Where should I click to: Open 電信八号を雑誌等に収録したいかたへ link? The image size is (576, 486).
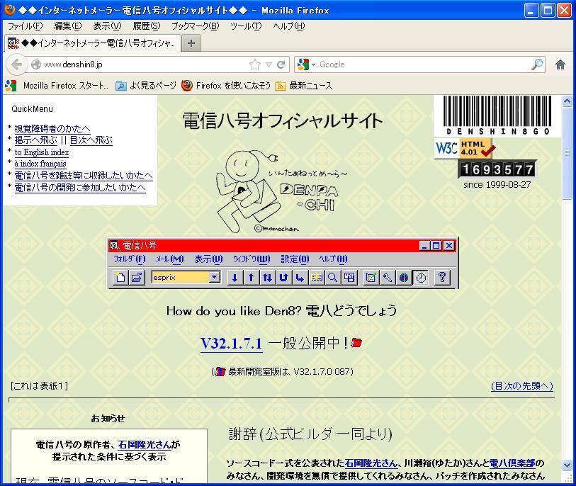[x=84, y=175]
